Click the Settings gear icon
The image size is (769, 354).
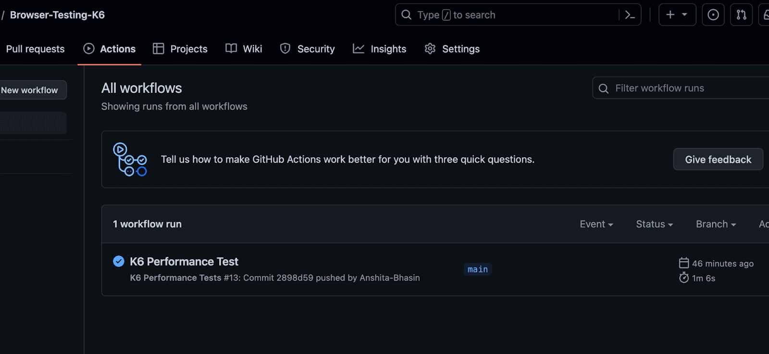coord(430,49)
